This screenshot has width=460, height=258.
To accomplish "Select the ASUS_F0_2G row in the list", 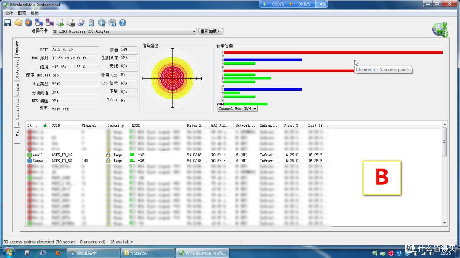I will (x=178, y=155).
